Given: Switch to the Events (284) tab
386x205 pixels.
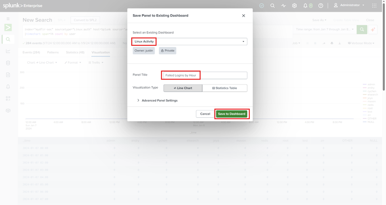Looking at the screenshot, I should (31, 52).
